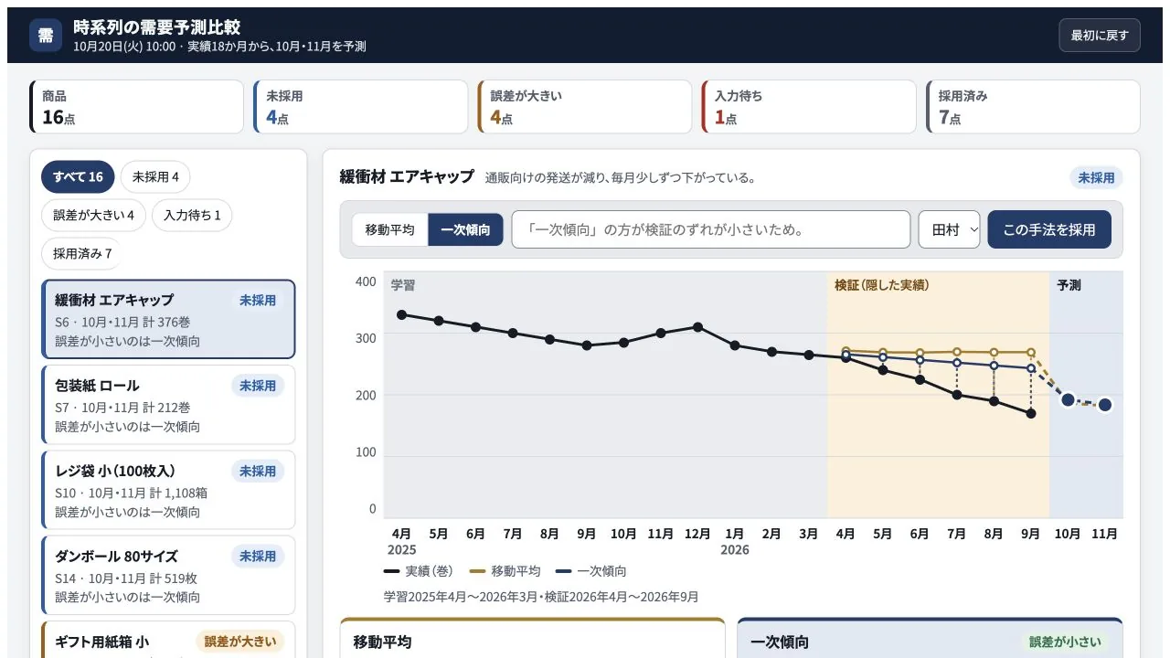Click the 学習 region label in the chart
This screenshot has height=658, width=1170.
click(x=403, y=285)
